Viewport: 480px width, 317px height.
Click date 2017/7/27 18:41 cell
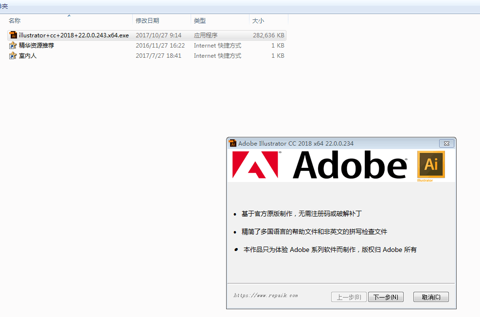tap(159, 56)
